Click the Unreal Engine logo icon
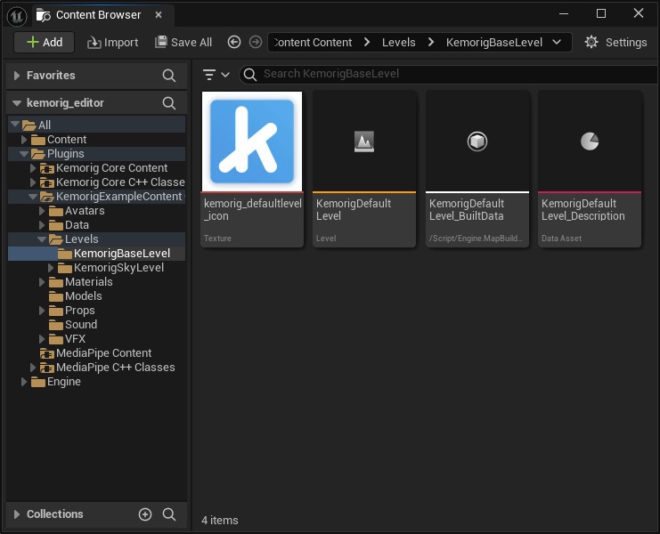 [16, 14]
